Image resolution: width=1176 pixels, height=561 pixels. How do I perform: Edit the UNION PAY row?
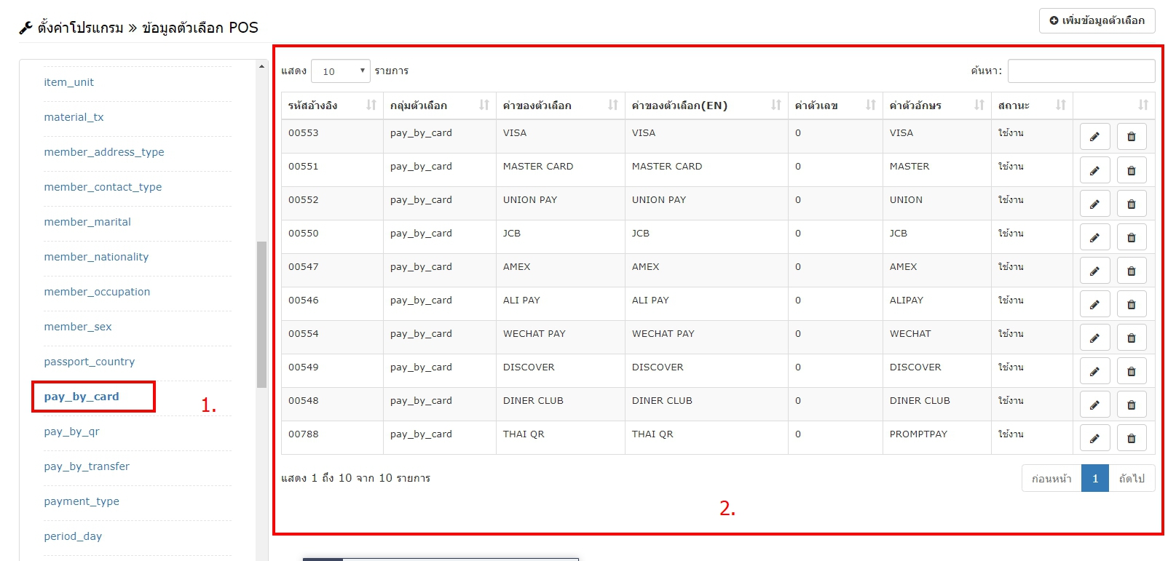click(x=1094, y=204)
